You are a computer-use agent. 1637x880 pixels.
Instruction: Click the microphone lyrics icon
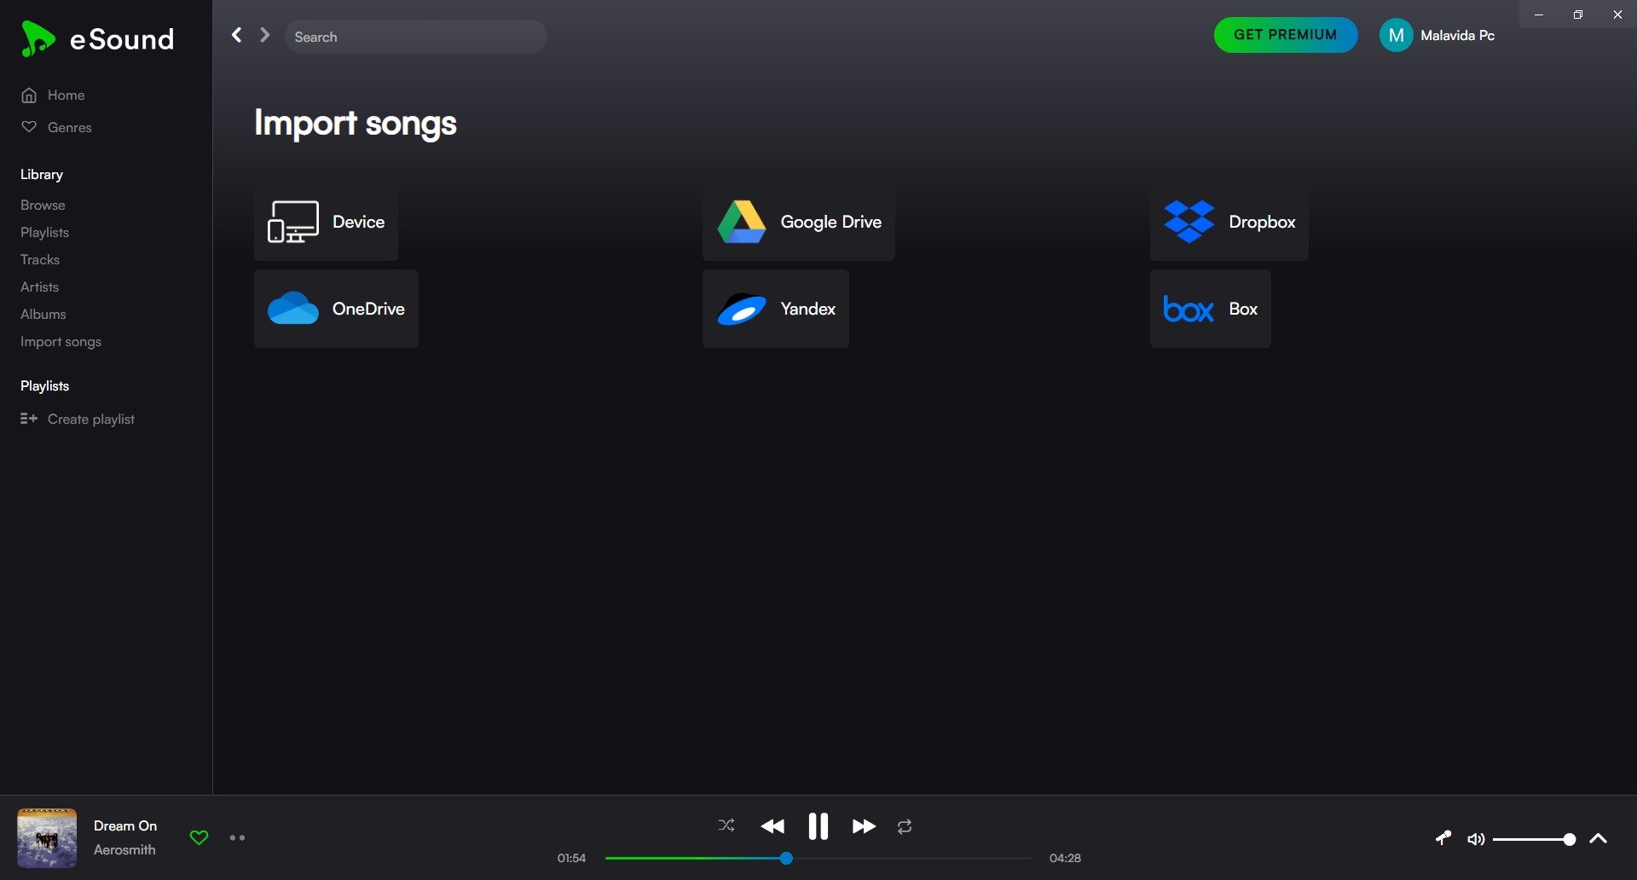tap(1443, 838)
